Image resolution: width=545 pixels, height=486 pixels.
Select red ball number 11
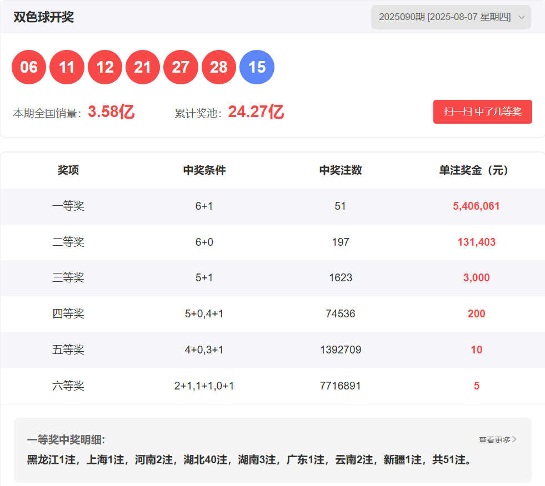pyautogui.click(x=67, y=67)
